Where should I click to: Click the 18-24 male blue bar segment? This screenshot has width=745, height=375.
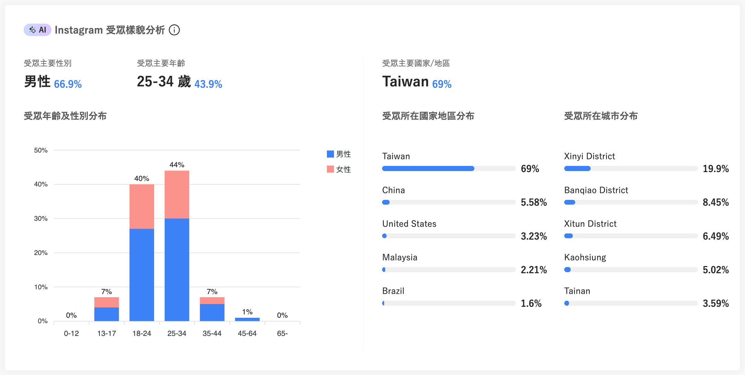[x=142, y=275]
